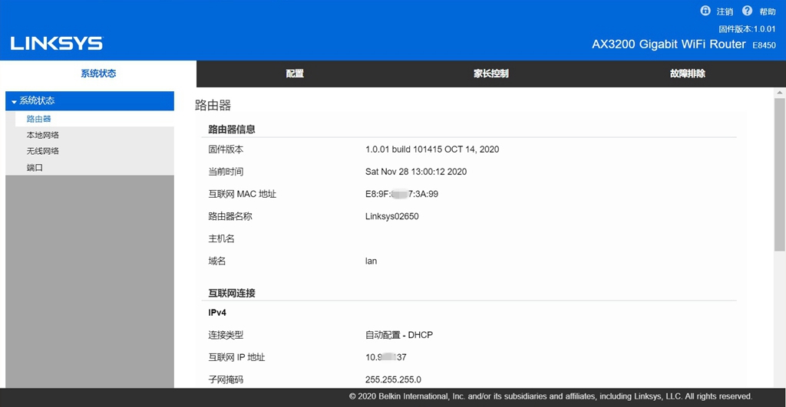Viewport: 786px width, 407px height.
Task: Click the 注销 logout link
Action: click(x=725, y=11)
